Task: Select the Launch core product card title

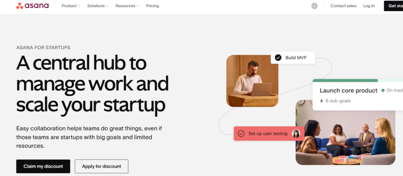Action: click(x=348, y=90)
